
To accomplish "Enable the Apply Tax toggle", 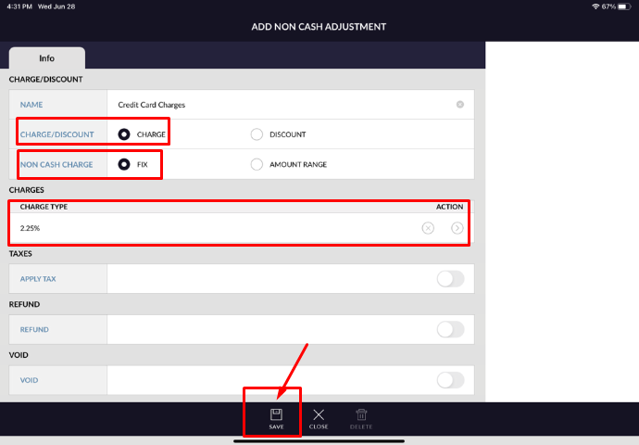I will click(450, 279).
